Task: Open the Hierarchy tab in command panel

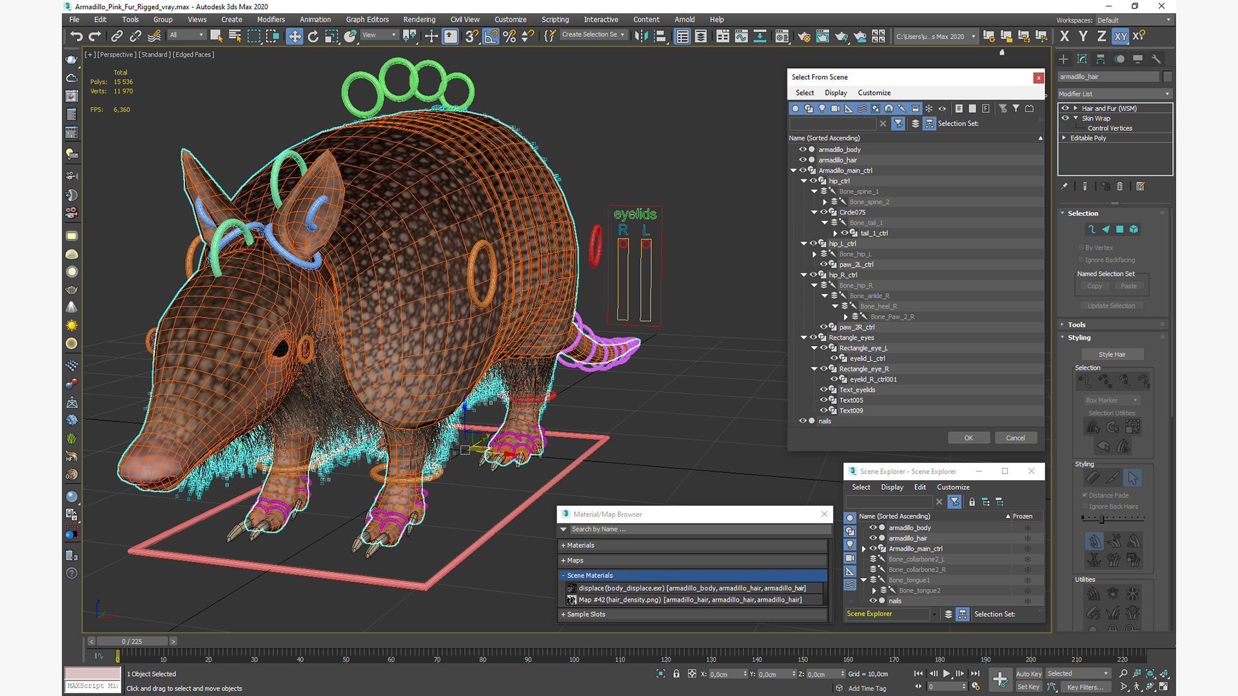Action: pyautogui.click(x=1101, y=59)
